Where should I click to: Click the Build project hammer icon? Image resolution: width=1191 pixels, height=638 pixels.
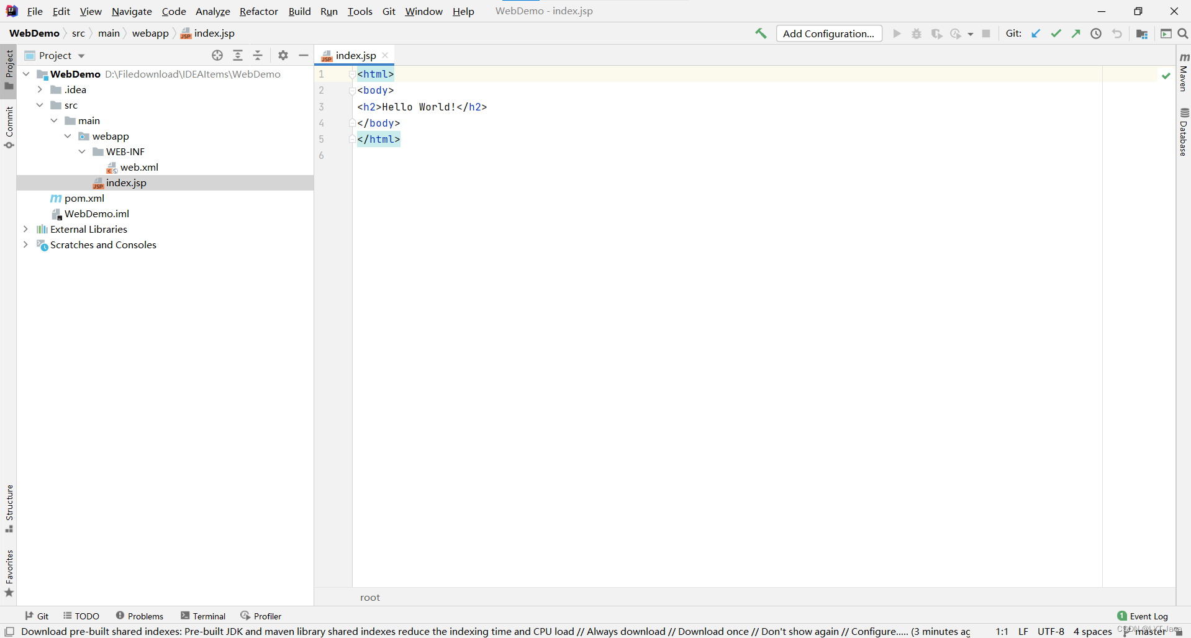(x=761, y=34)
